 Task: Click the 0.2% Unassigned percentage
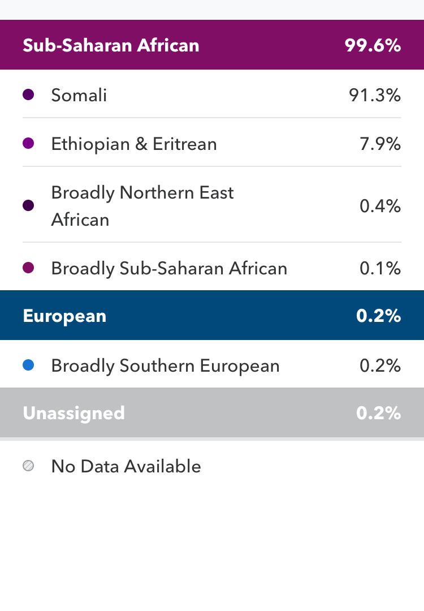coord(378,413)
